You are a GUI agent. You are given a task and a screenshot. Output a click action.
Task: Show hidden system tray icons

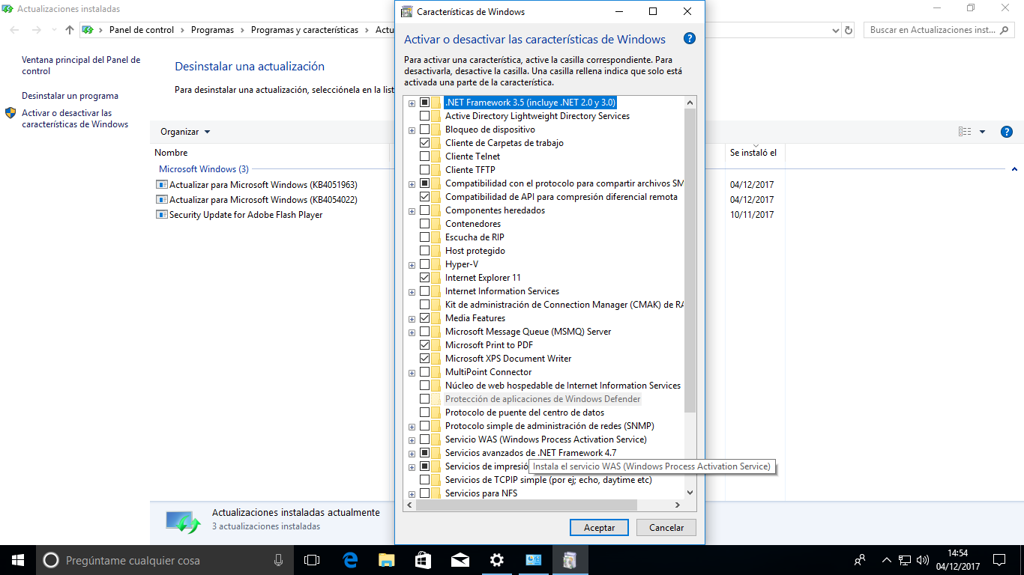[x=887, y=560]
